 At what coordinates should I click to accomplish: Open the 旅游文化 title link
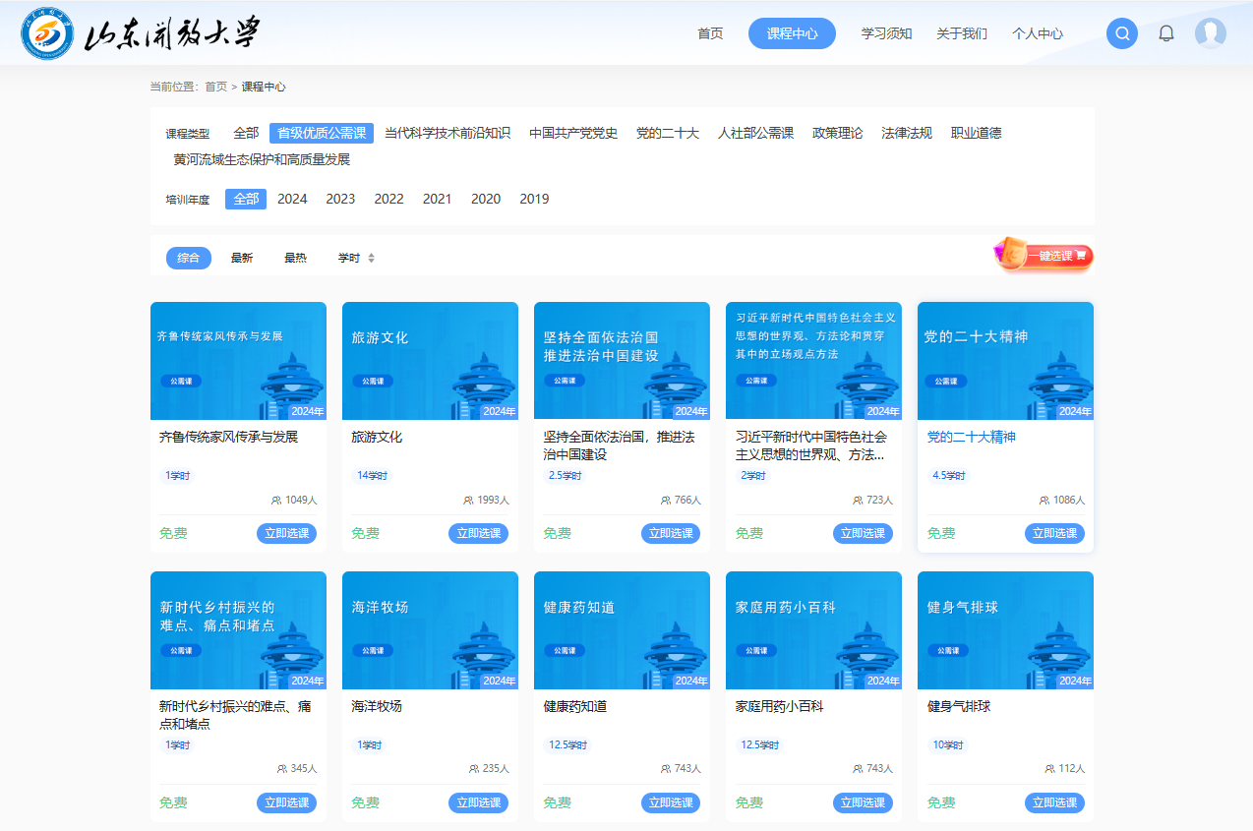point(377,437)
